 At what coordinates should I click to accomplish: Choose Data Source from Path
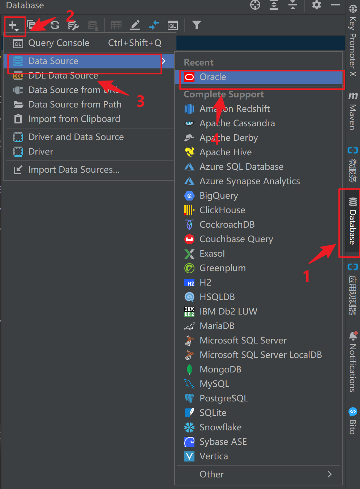[x=89, y=105]
